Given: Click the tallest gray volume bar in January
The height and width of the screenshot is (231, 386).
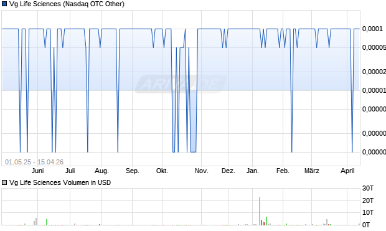Looking at the screenshot, I should tap(260, 211).
